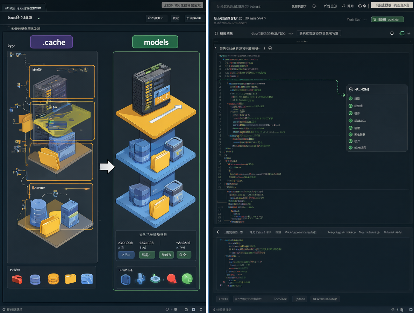The height and width of the screenshot is (313, 414).
Task: Select the top orange-outlined server box in cache
Action: point(62,82)
